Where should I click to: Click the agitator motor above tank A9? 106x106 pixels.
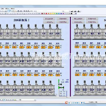tap(50, 26)
